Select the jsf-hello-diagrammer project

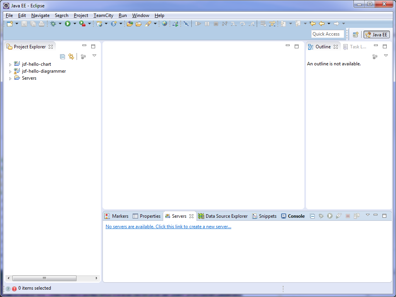pos(44,71)
